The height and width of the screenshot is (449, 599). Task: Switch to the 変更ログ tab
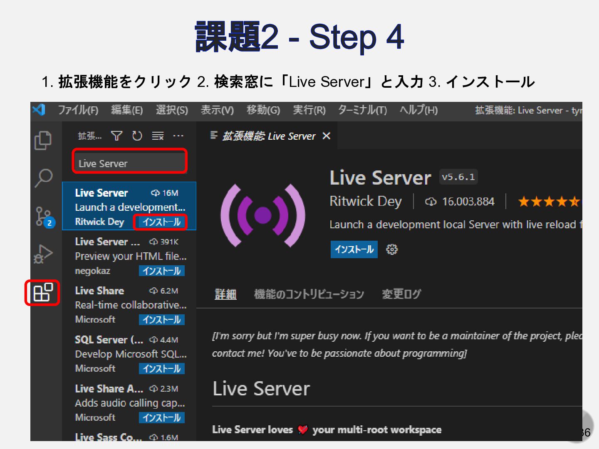pos(401,294)
